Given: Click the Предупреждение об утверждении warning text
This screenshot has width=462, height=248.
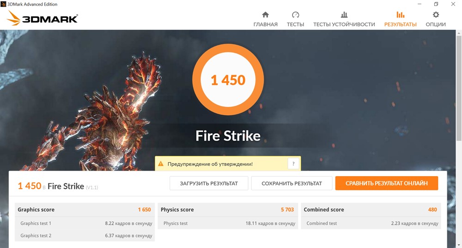Looking at the screenshot, I should point(210,164).
